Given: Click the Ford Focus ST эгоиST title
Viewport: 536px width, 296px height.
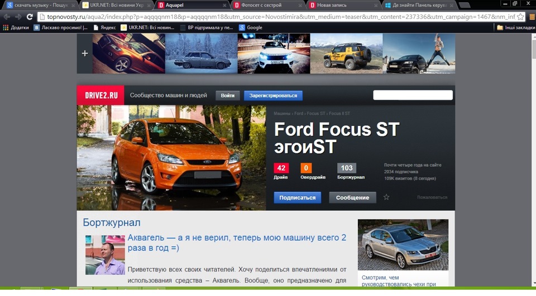Looking at the screenshot, I should click(336, 138).
